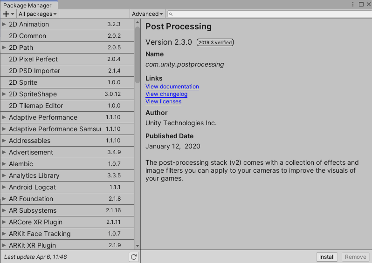Viewport: 372px width, 263px height.
Task: Open the View licenses link
Action: pyautogui.click(x=163, y=101)
